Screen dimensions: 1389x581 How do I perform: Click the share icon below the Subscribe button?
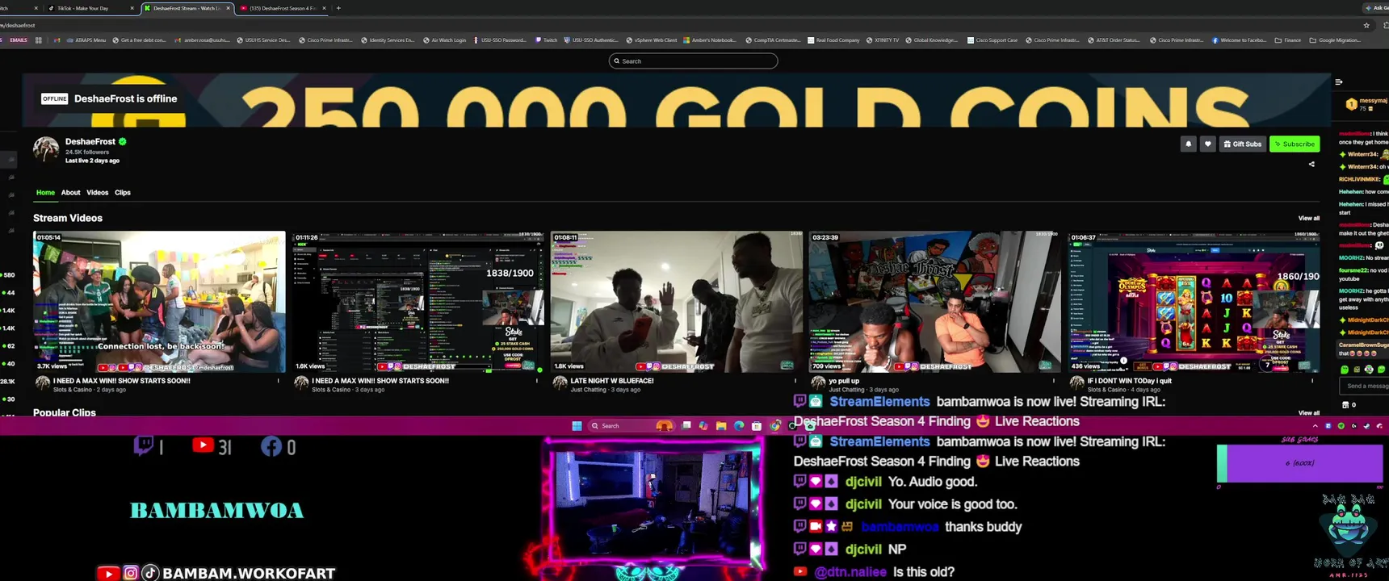click(1311, 164)
